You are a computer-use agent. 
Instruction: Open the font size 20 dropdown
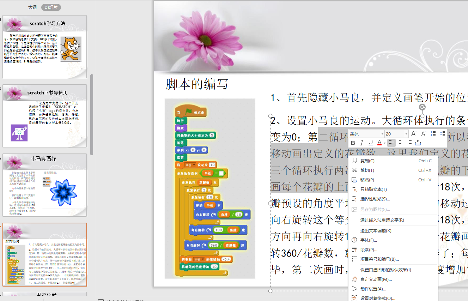406,134
